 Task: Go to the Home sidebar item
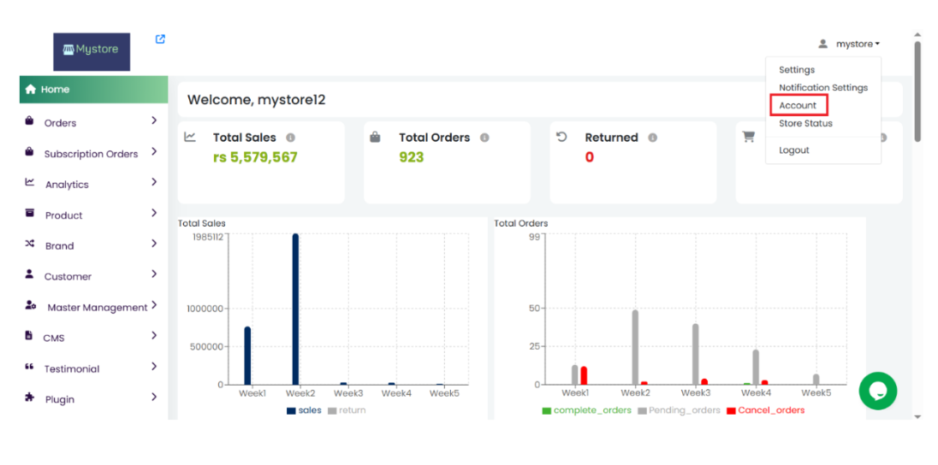pos(55,89)
